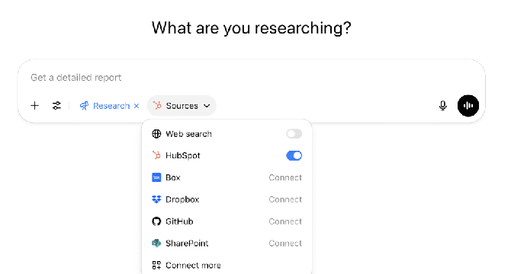Collapse the Sources dropdown
This screenshot has height=274, width=511.
point(182,106)
